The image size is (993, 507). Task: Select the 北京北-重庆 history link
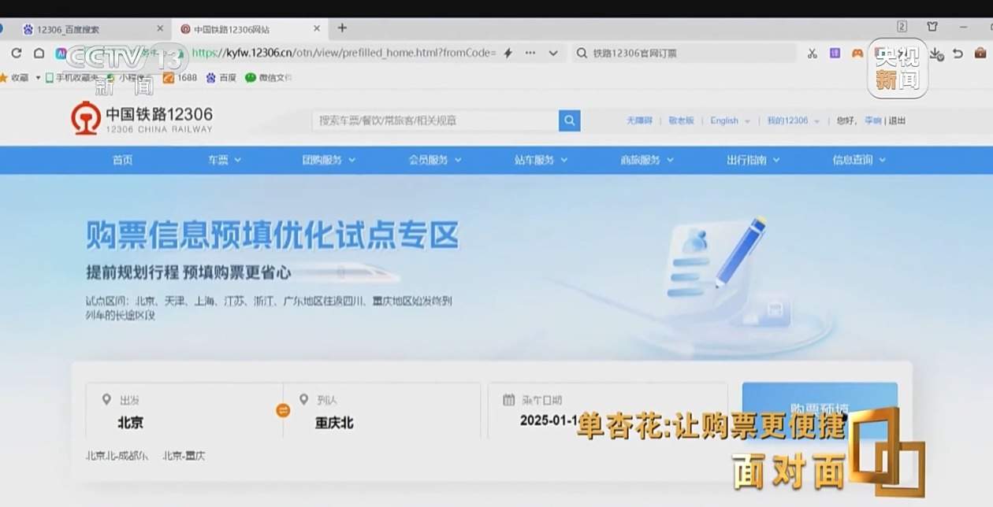(184, 455)
